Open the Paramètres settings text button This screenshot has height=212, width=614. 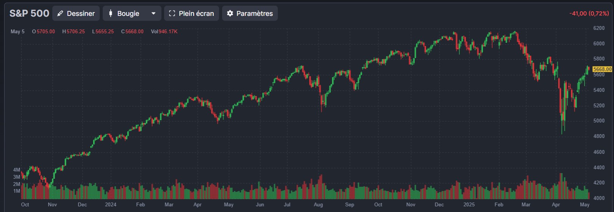(254, 14)
